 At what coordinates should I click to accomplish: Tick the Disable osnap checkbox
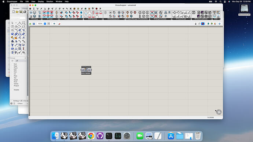point(12,90)
